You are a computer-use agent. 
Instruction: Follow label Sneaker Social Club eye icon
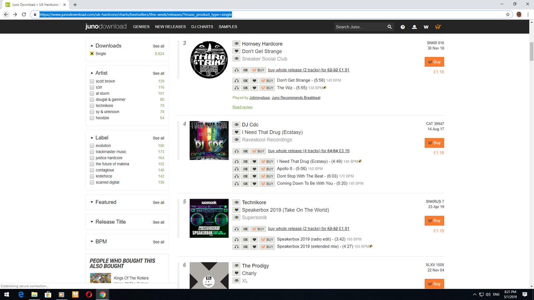pos(236,59)
